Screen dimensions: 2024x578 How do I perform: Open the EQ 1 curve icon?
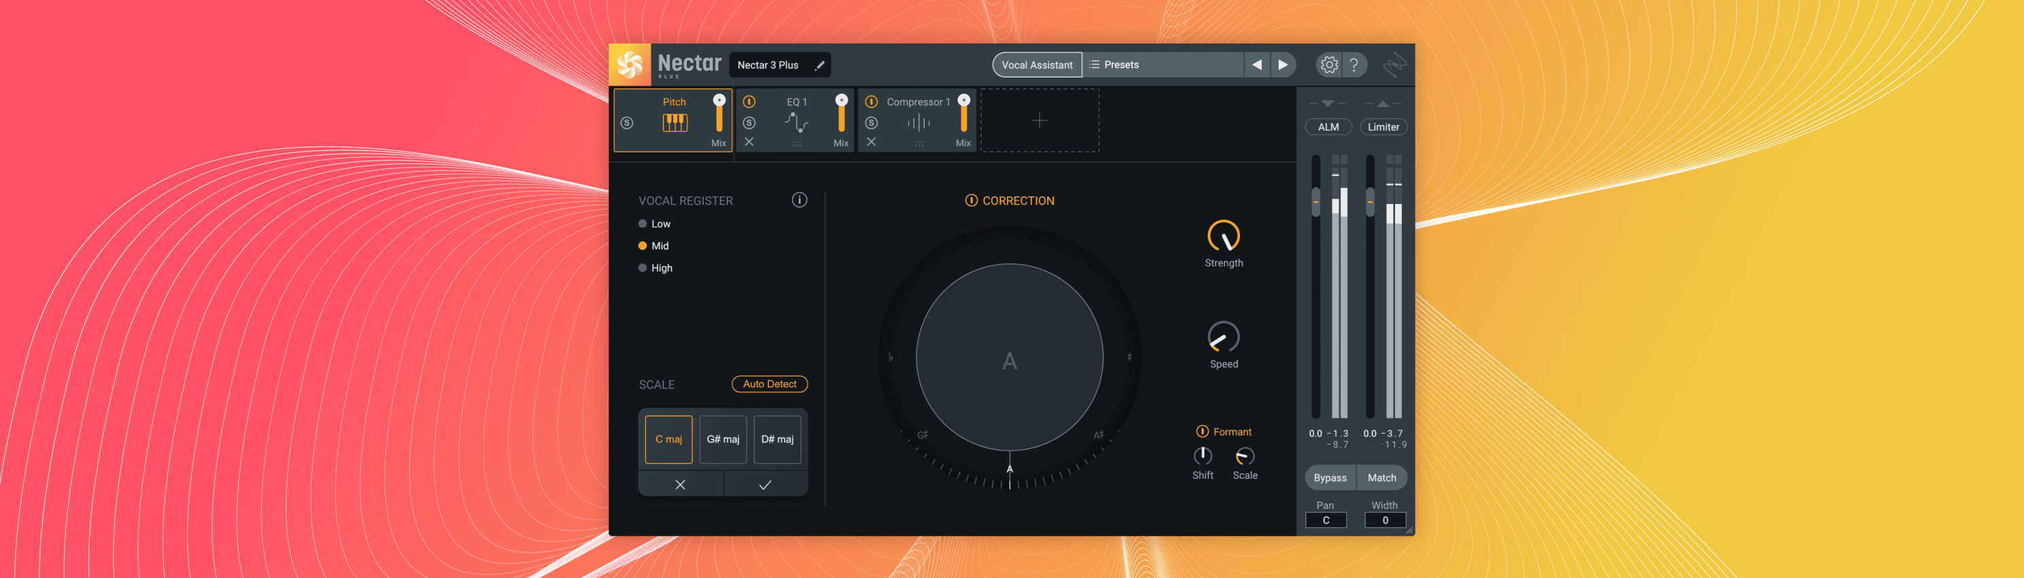796,122
